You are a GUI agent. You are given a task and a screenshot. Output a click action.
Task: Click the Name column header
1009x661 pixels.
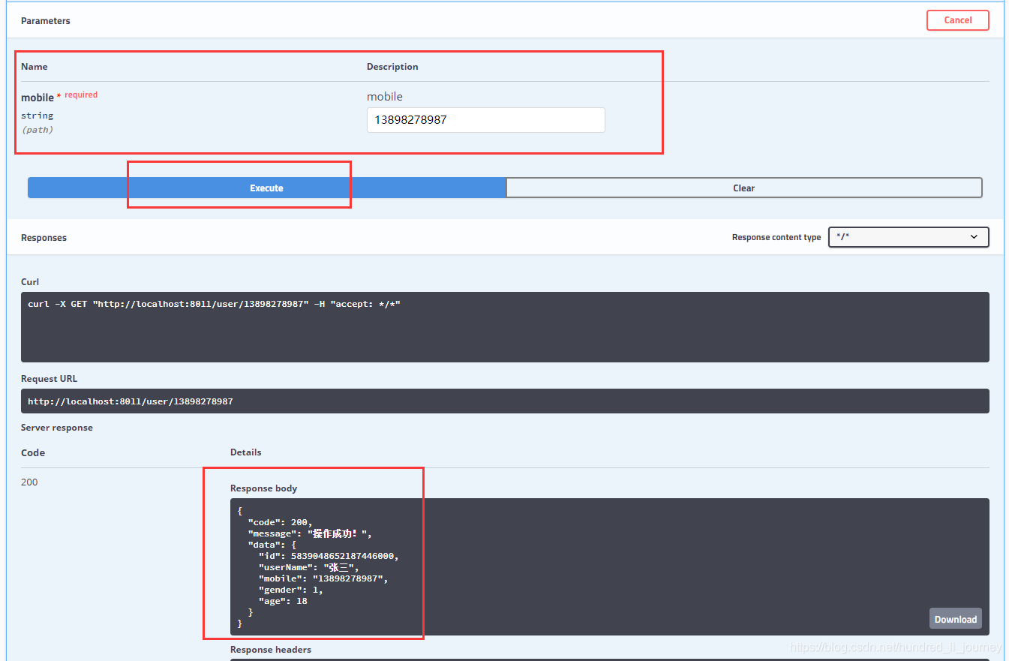point(35,66)
